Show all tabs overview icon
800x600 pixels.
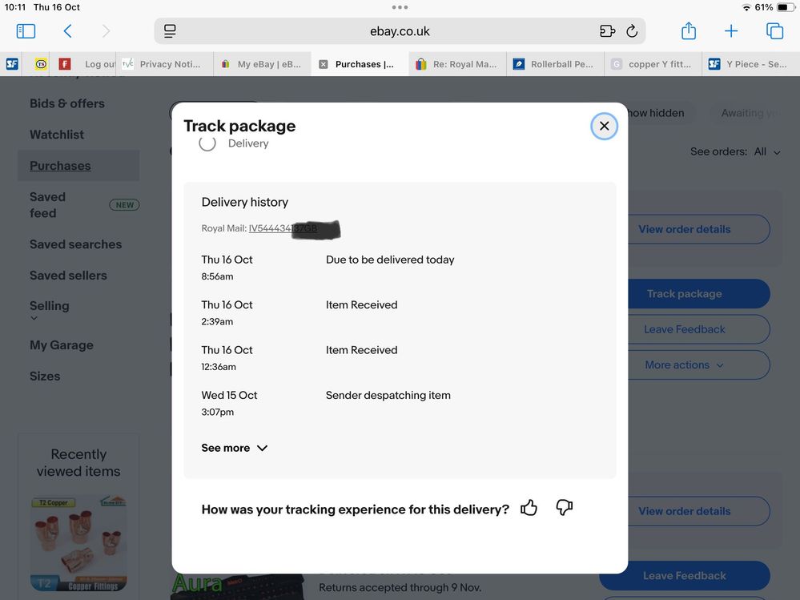774,31
